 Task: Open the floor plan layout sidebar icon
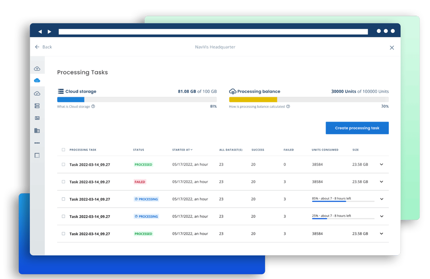point(37,118)
